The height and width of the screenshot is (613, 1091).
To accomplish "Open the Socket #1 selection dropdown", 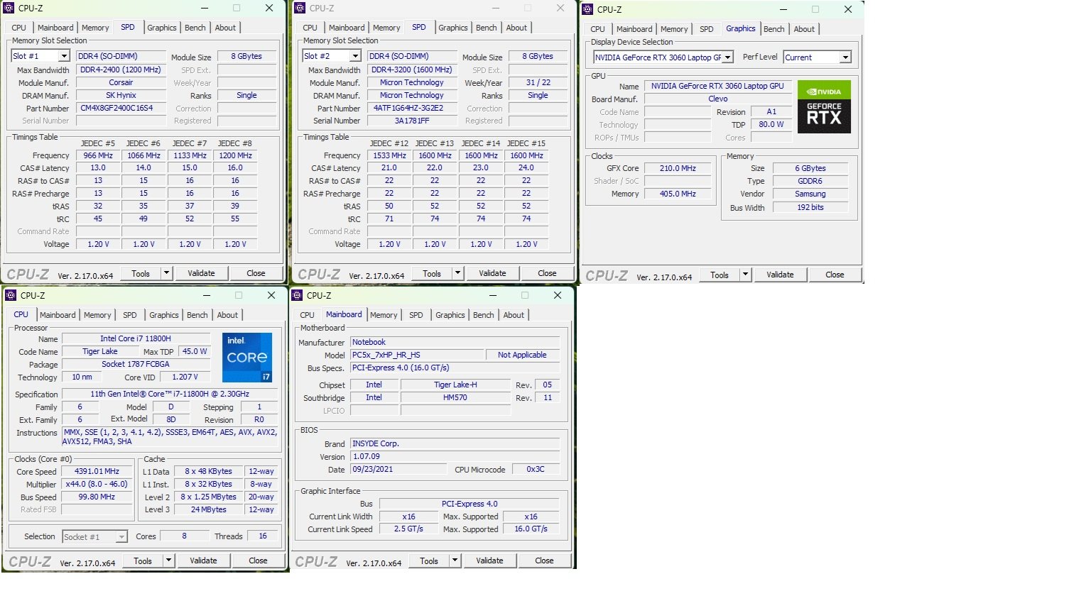I will pyautogui.click(x=121, y=537).
